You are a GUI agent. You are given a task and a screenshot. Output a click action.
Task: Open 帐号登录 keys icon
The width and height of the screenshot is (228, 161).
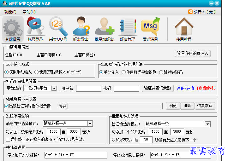point(35,29)
